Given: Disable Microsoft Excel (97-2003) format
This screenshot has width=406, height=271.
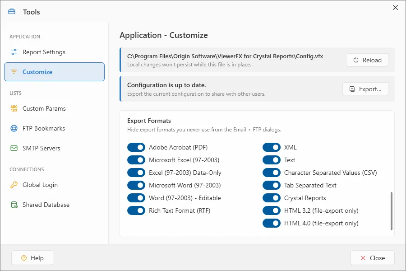Looking at the screenshot, I should (136, 160).
